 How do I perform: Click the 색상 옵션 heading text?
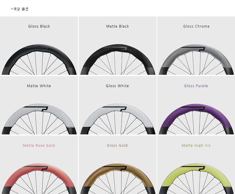20,9
